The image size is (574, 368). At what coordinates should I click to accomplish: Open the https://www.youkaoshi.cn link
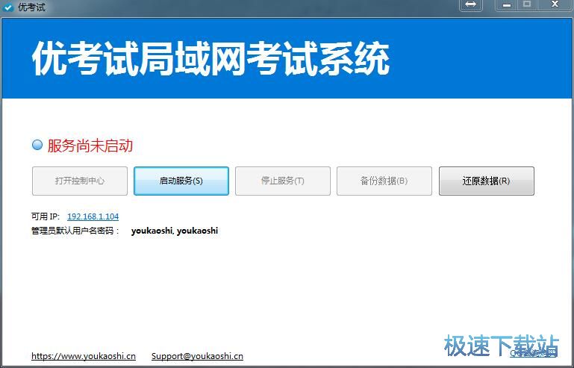tap(84, 356)
